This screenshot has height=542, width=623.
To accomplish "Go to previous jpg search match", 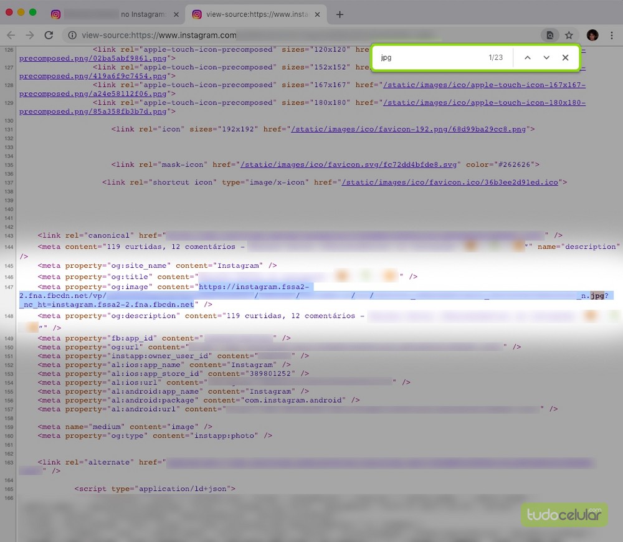I will point(528,57).
